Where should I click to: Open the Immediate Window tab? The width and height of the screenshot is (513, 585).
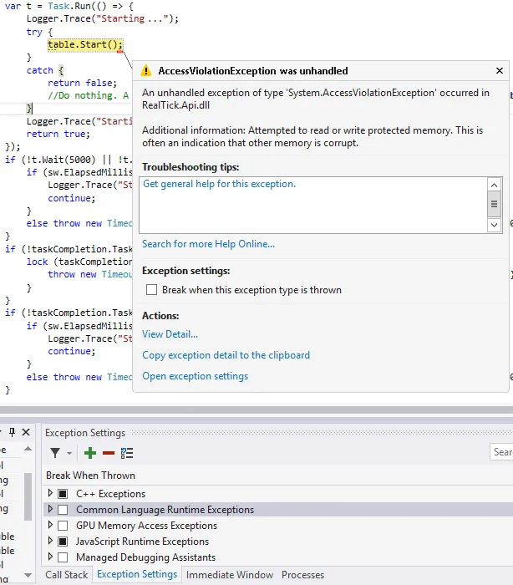coord(230,575)
